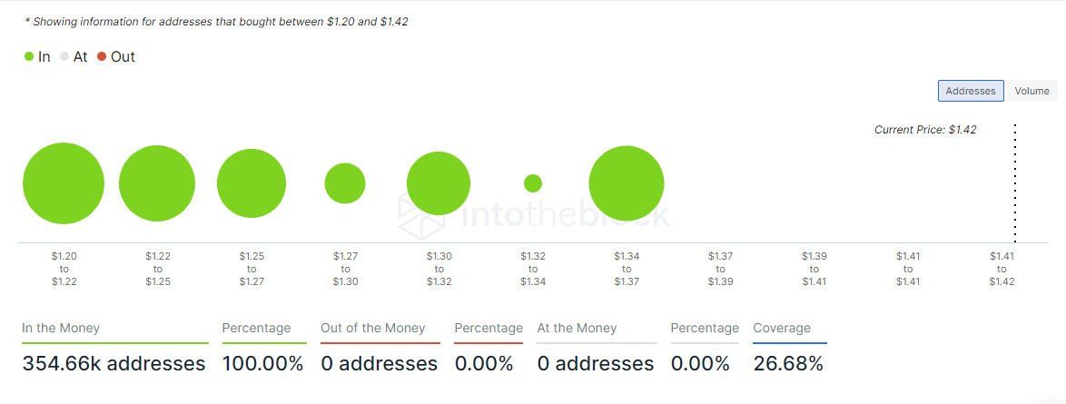1066x404 pixels.
Task: Click the In the Money heading
Action: click(61, 328)
